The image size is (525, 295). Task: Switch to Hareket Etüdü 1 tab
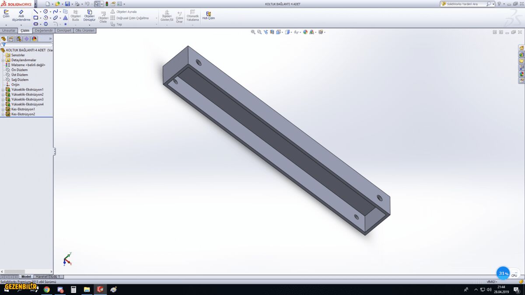pos(48,277)
